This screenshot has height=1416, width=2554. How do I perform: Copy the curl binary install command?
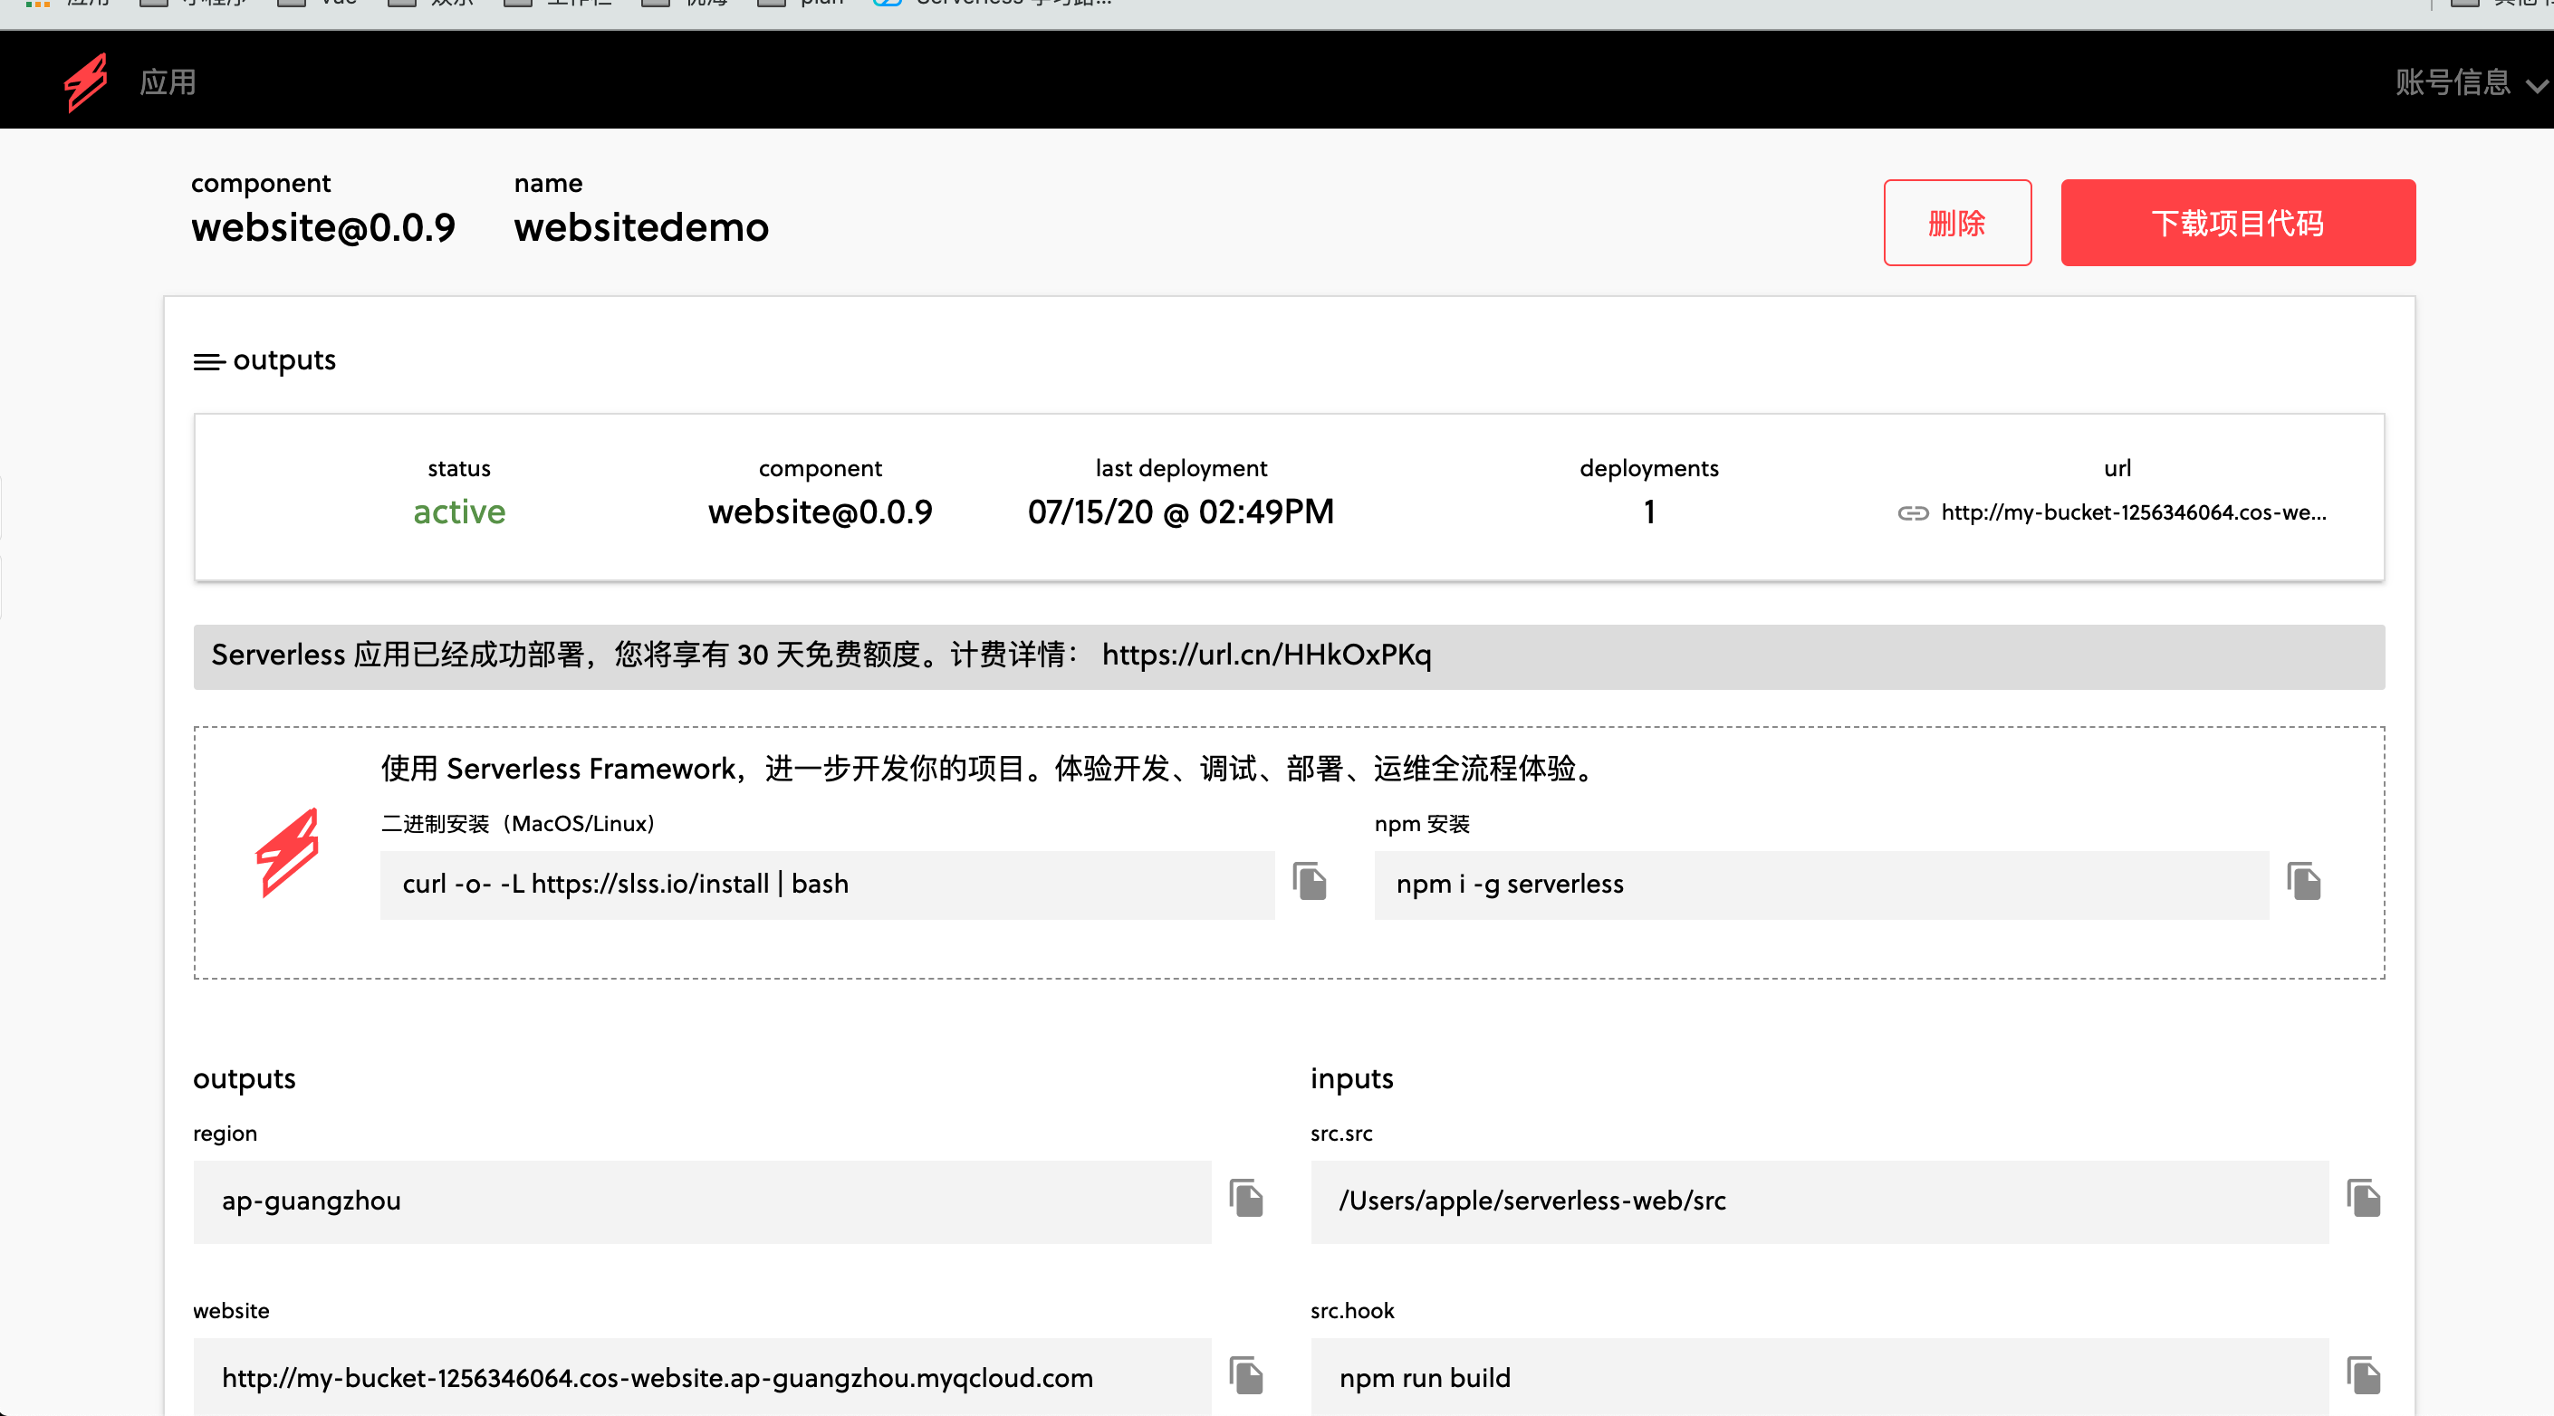tap(1309, 881)
